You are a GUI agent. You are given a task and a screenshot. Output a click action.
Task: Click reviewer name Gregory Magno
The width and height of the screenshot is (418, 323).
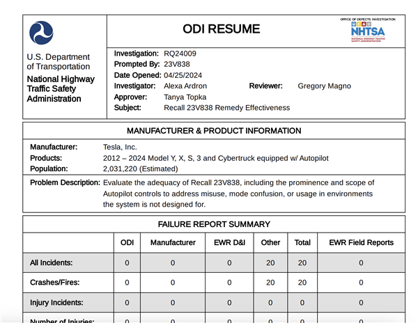(324, 86)
